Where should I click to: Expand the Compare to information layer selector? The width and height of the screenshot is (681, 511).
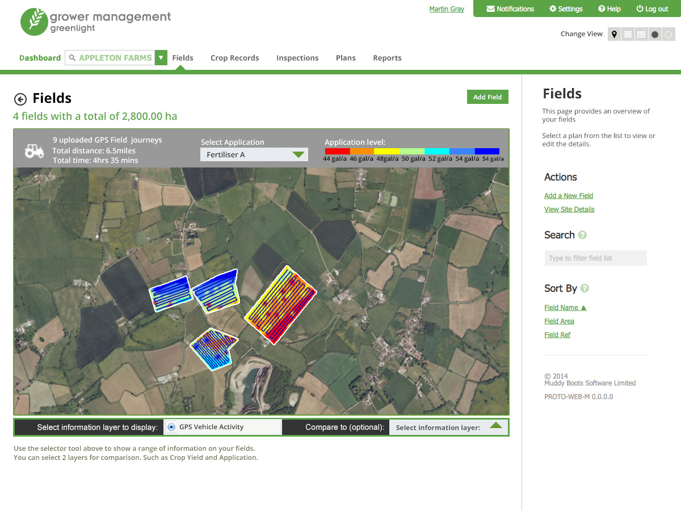[448, 427]
